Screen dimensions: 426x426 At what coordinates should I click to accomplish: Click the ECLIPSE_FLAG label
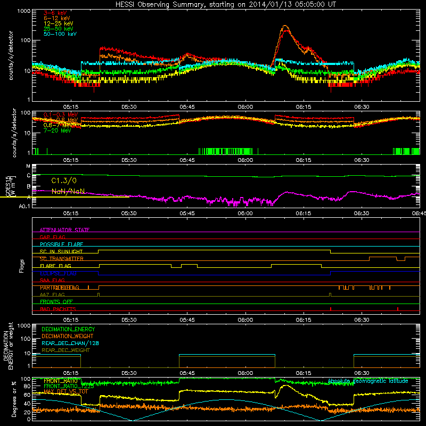[58, 273]
